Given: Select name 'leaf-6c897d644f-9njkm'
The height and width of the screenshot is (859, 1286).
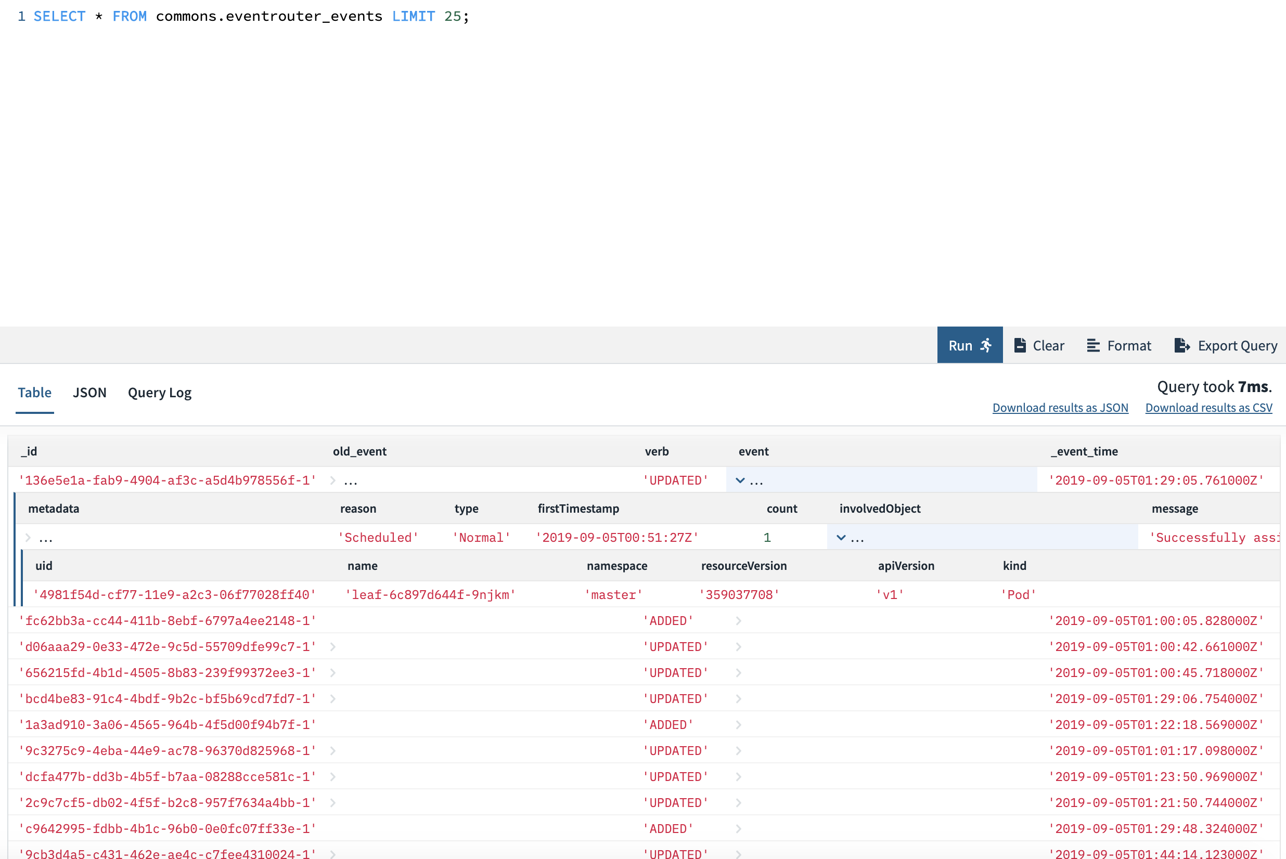Looking at the screenshot, I should click(x=431, y=595).
